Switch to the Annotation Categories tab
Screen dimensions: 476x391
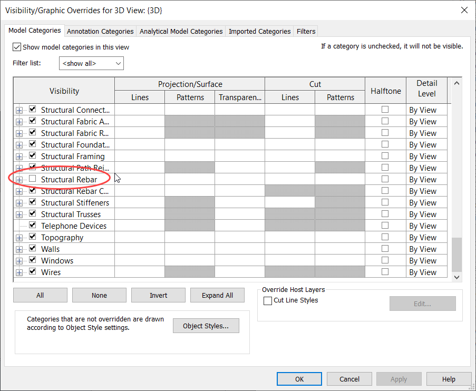pos(100,31)
